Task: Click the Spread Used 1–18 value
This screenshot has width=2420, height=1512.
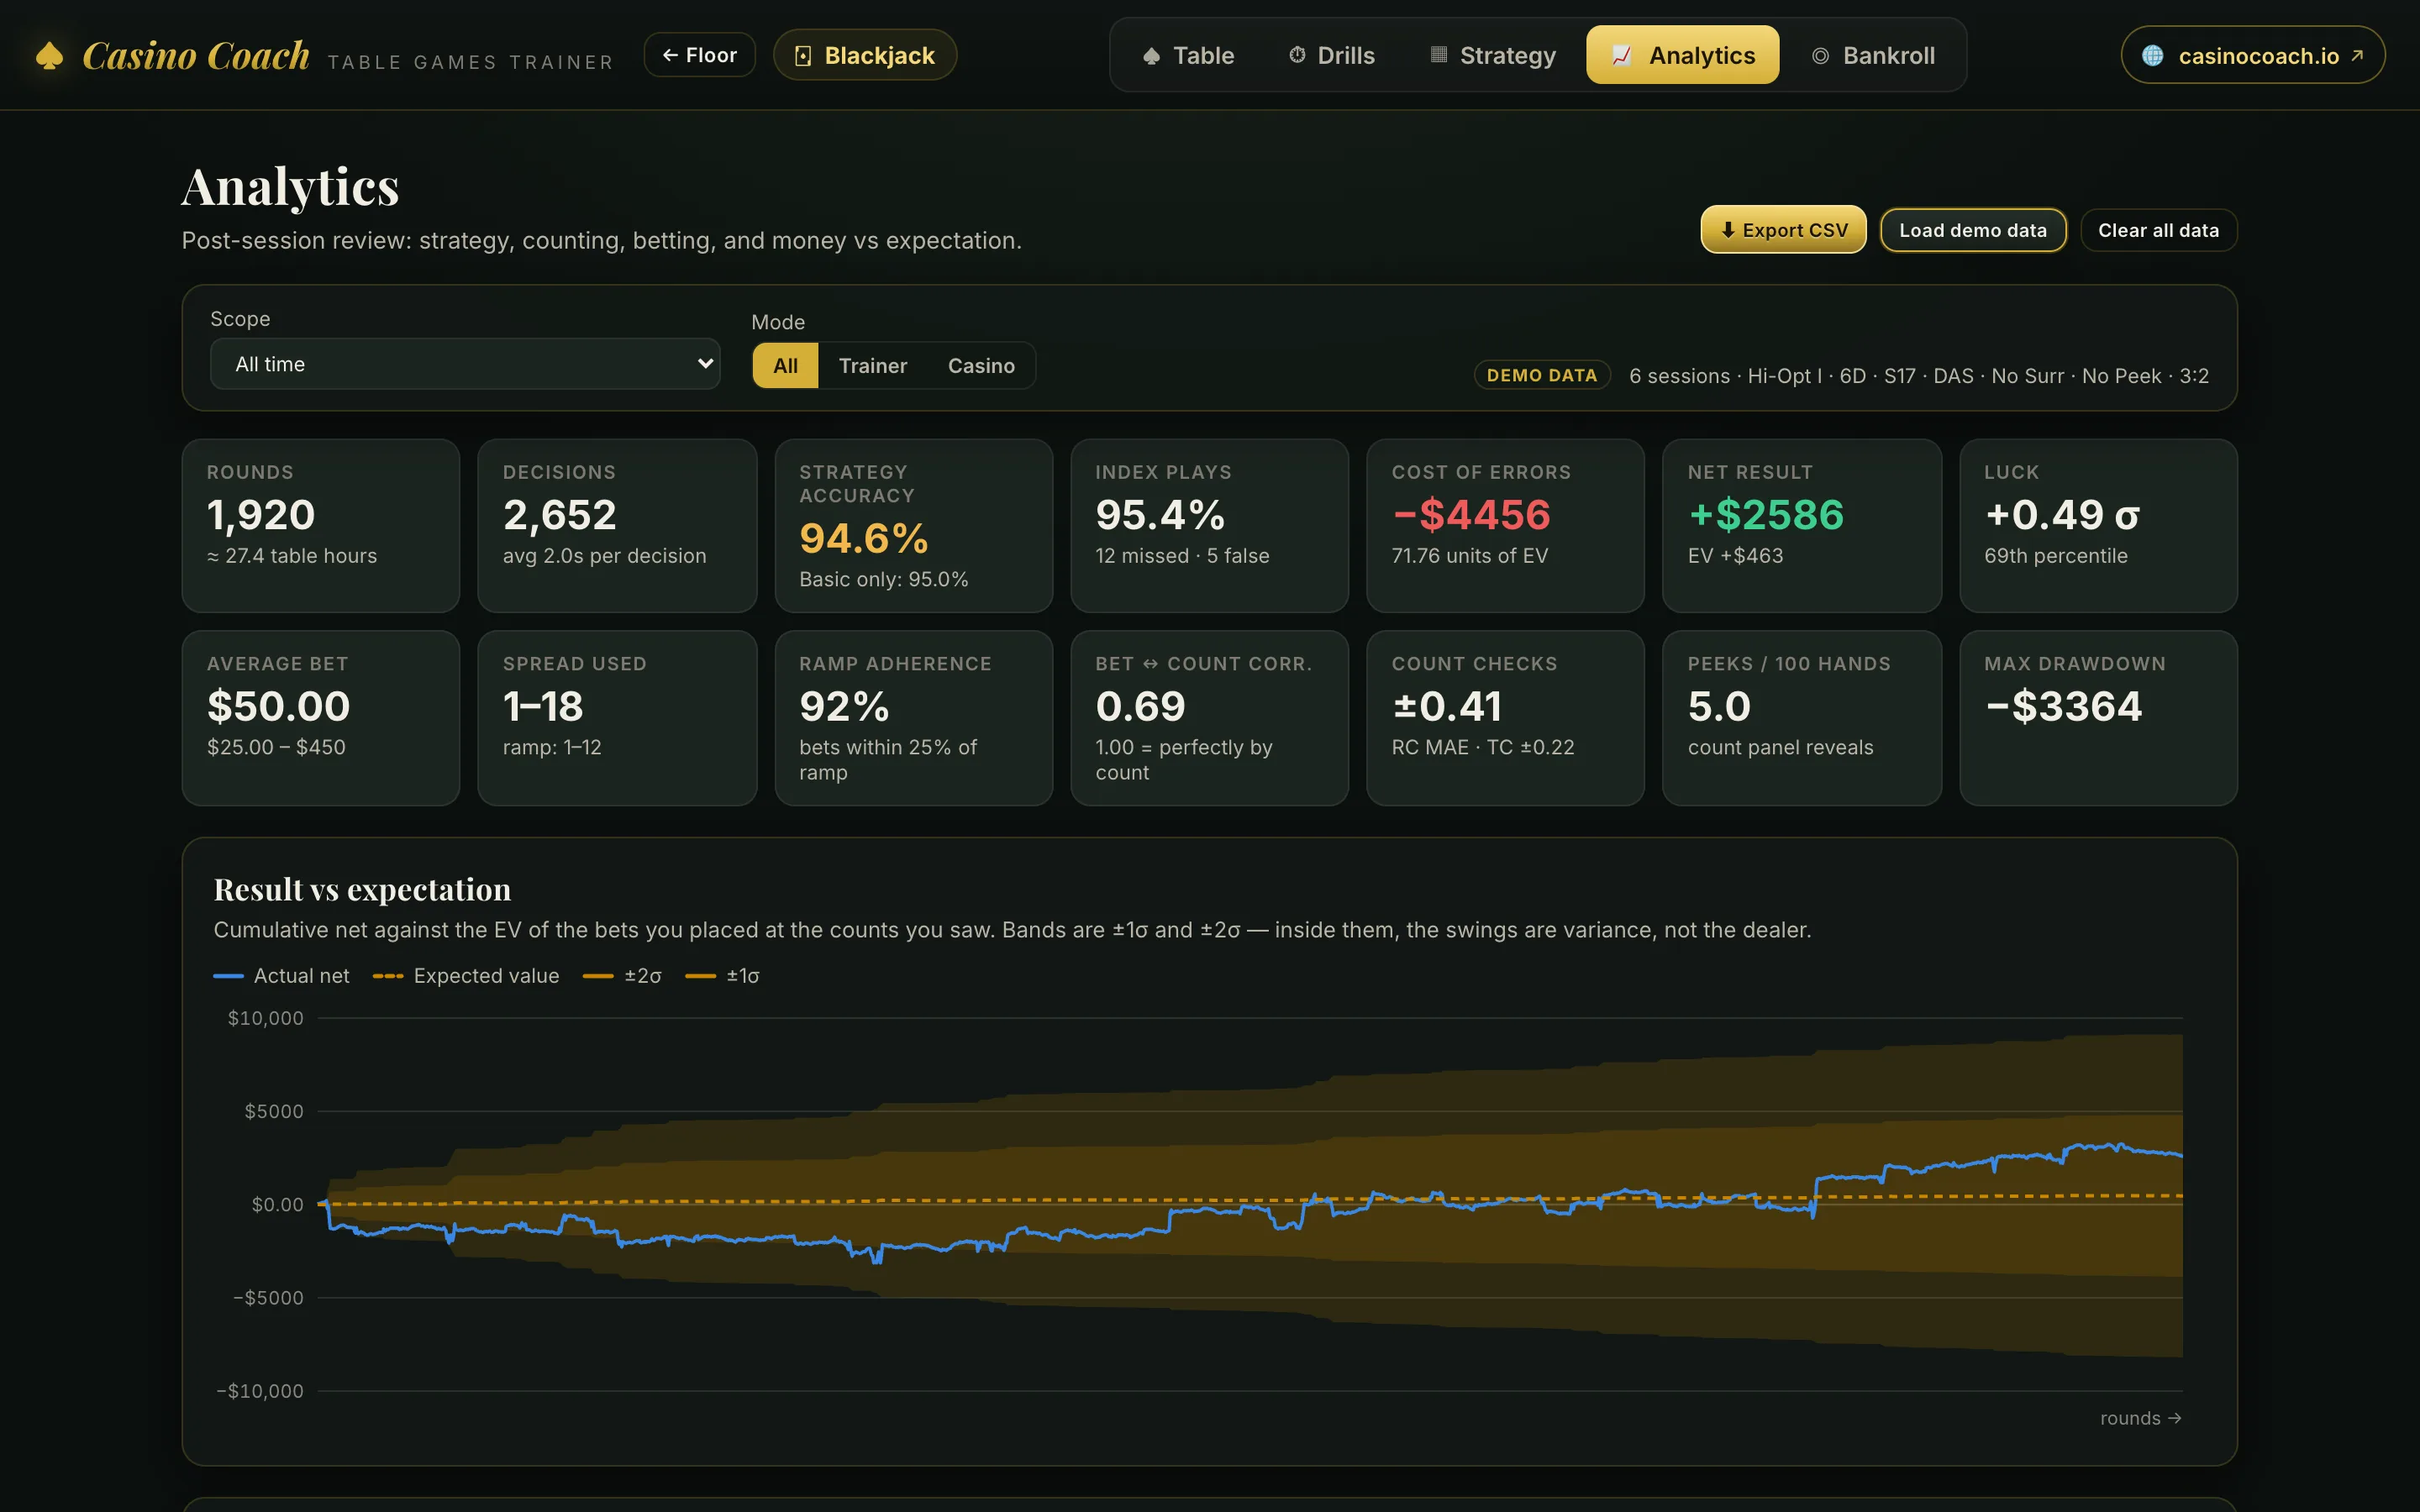Action: click(x=543, y=707)
